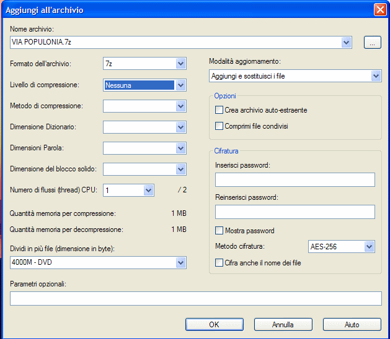Viewport: 390px width, 339px height.
Task: Focus the Reinserisci password field
Action: (x=295, y=212)
